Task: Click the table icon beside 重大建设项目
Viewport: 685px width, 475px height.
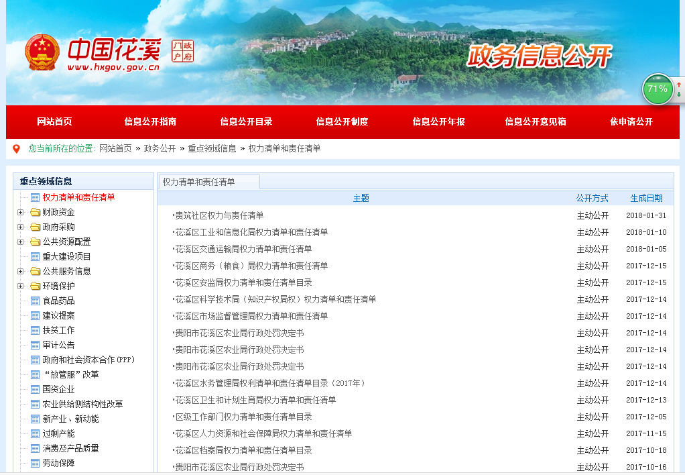Action: pyautogui.click(x=35, y=257)
